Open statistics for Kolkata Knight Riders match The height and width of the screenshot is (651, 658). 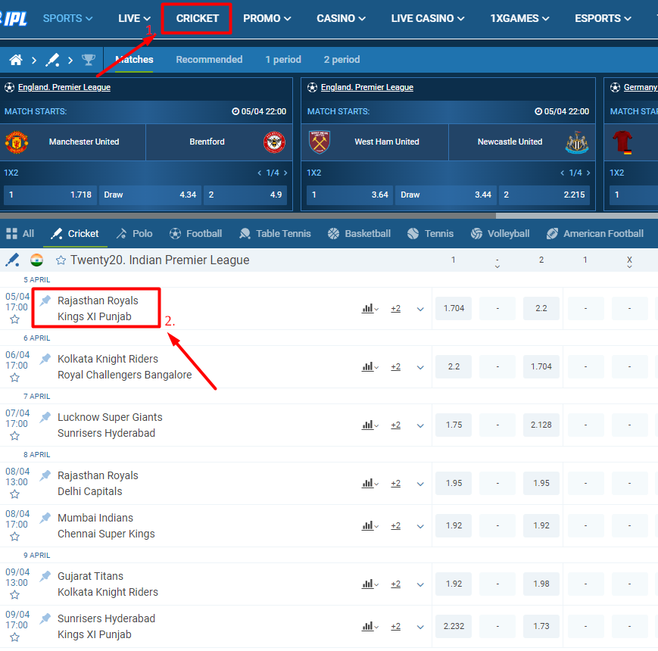point(370,367)
